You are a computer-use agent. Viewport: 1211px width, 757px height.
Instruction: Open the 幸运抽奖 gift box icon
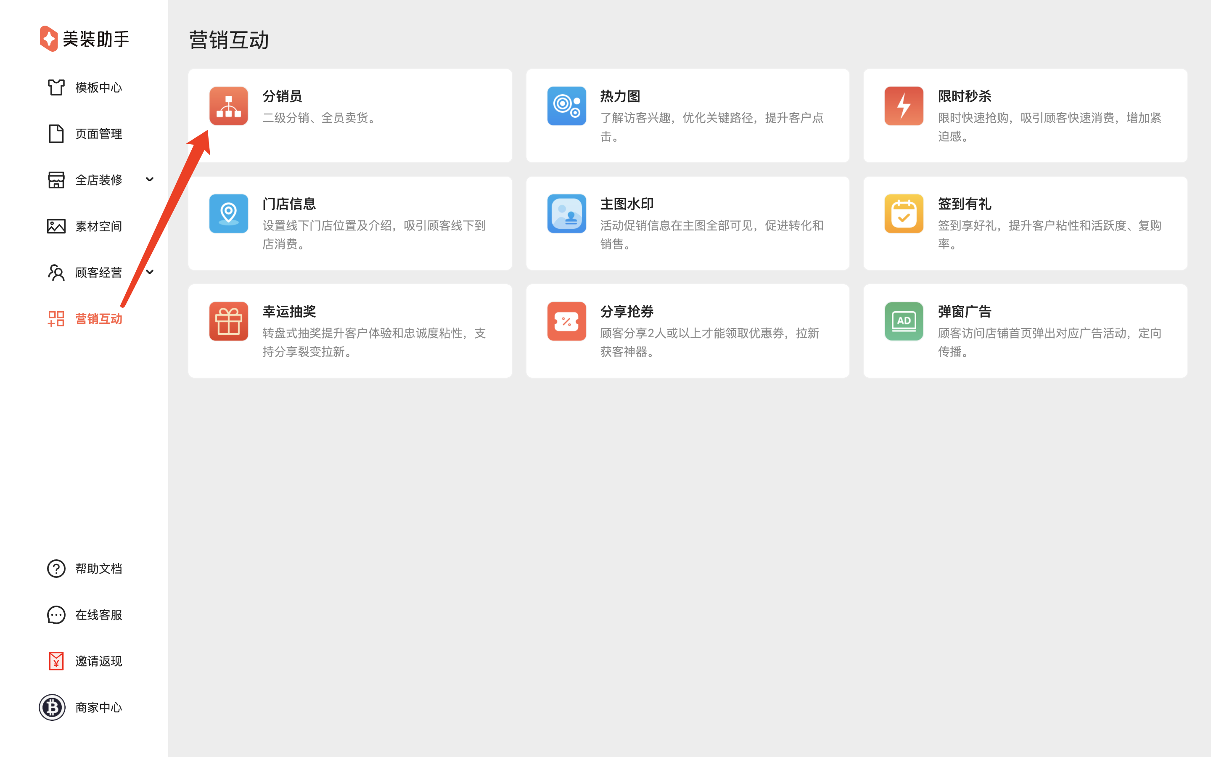[x=229, y=321]
